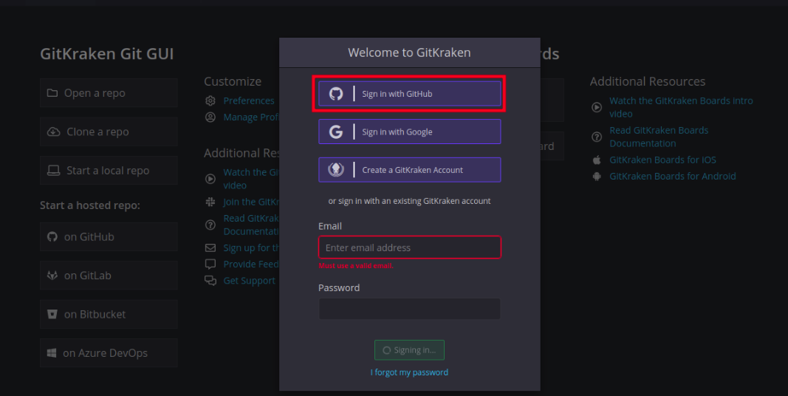Open the Get Support link

(250, 281)
